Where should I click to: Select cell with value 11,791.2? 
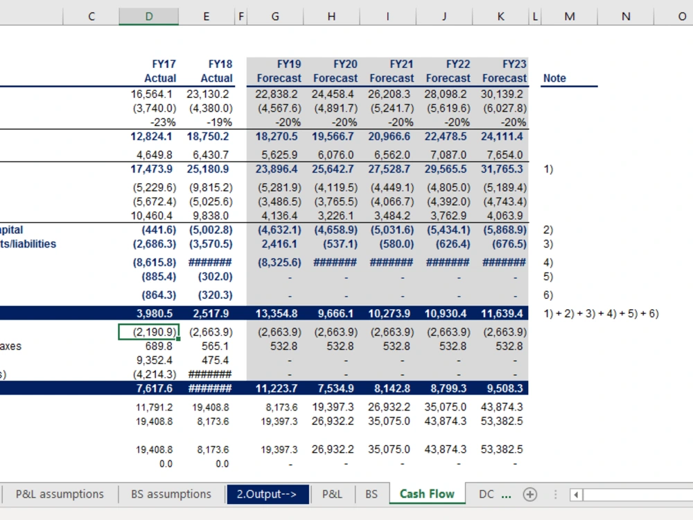pos(154,407)
